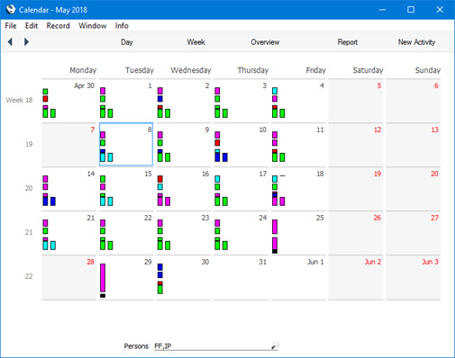Select the May 8 calendar cell

click(126, 144)
